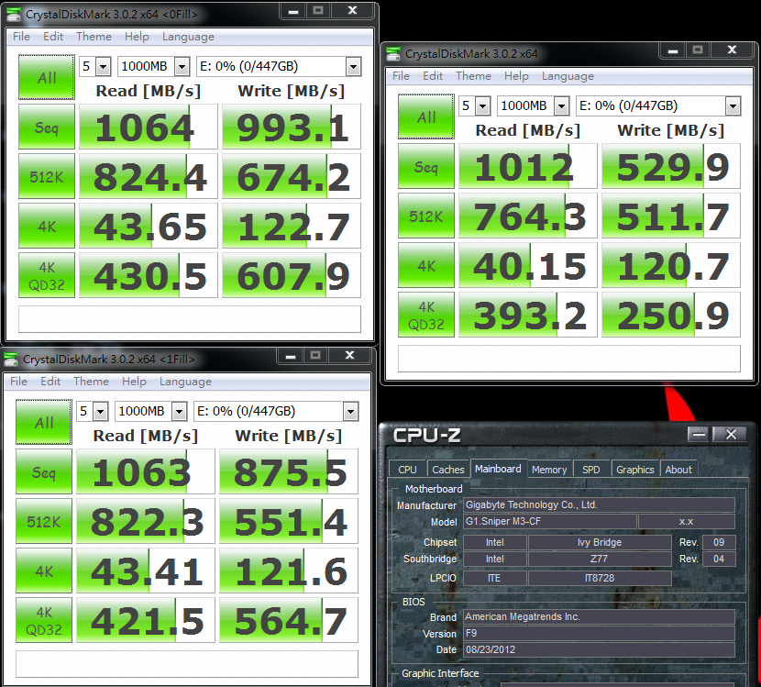Start 4K QD32 test in the 0Fill window
Screen dimensions: 761x687
point(47,275)
